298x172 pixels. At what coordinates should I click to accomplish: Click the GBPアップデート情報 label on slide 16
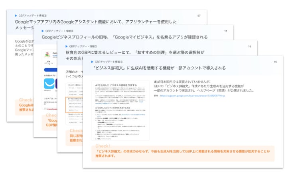coord(83,46)
